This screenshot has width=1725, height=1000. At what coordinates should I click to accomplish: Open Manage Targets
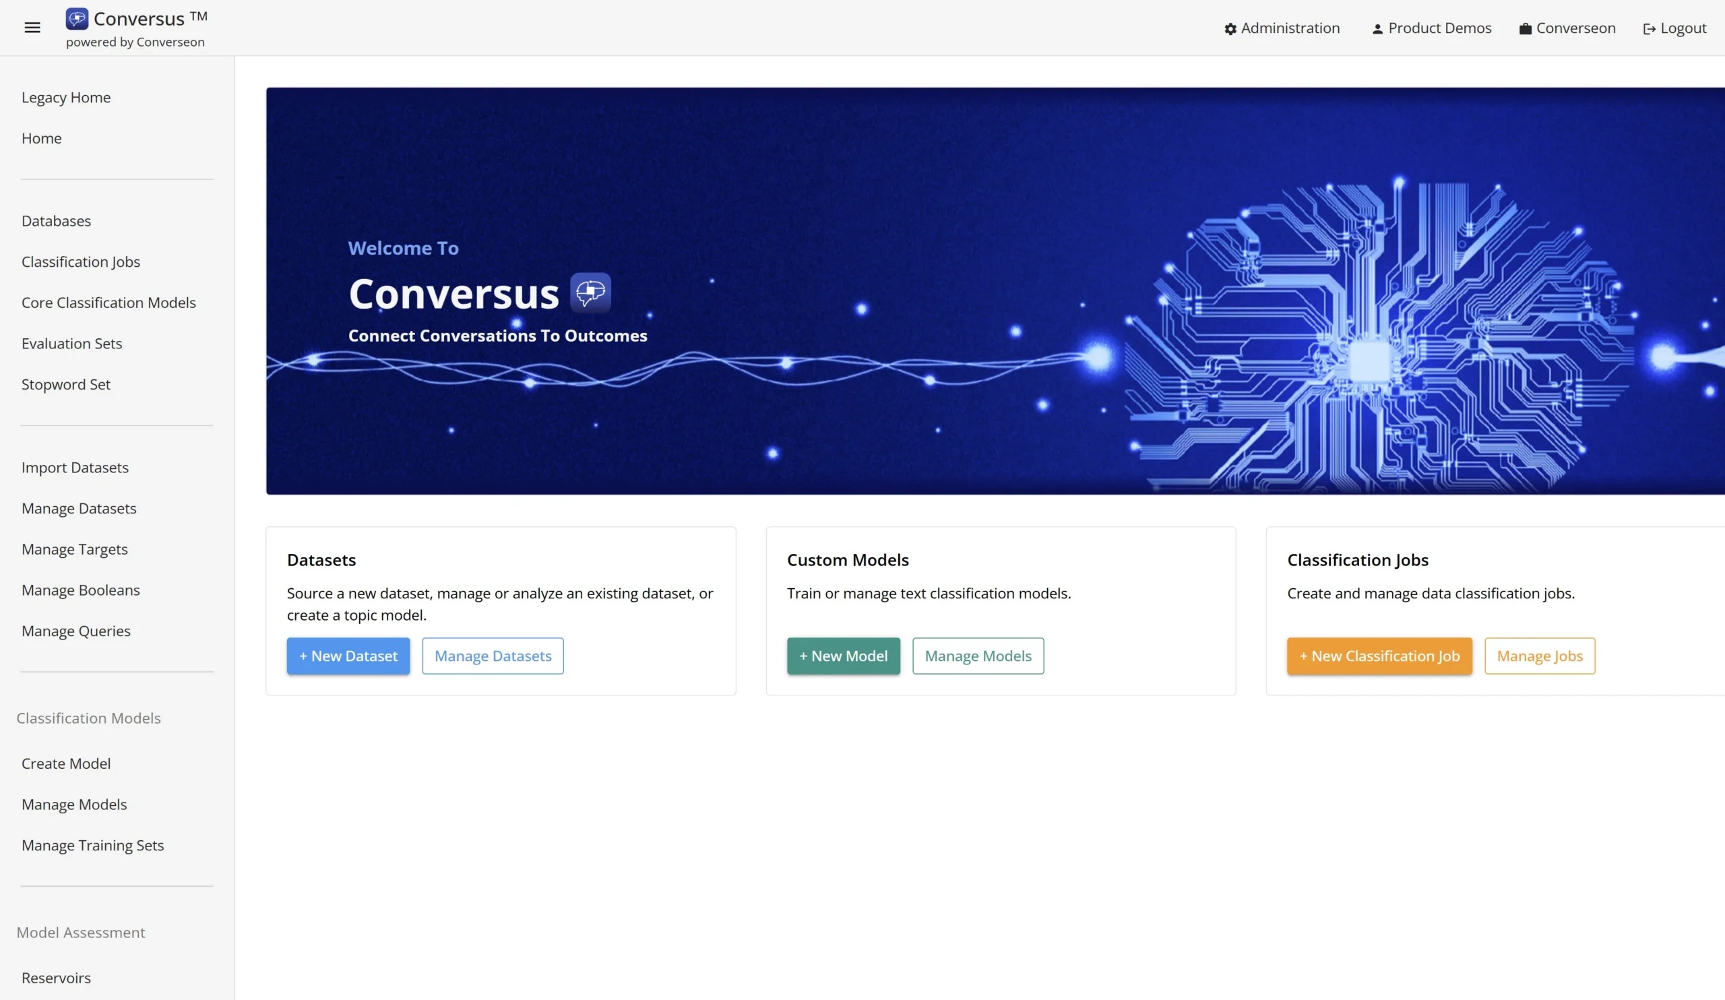tap(75, 550)
